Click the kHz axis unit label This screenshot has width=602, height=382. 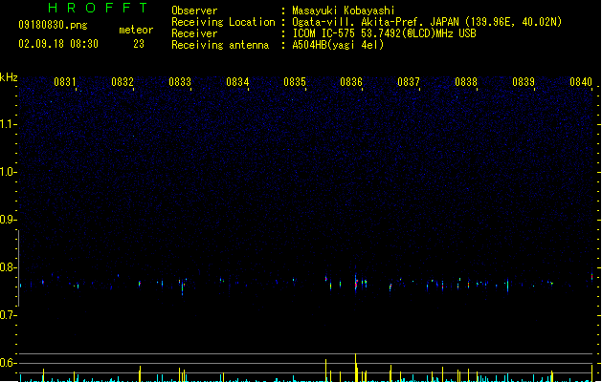[x=9, y=77]
